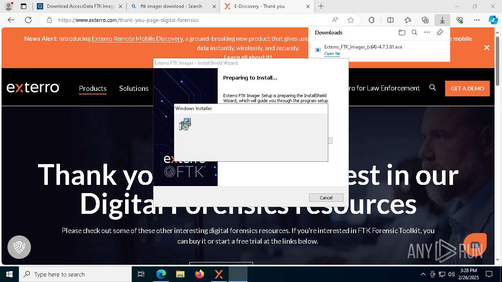
Task: Open a new browser tab
Action: point(321,6)
